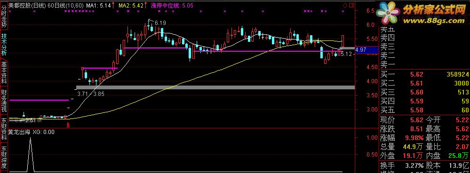Click the colorful flower logo
Viewport: 470px width, 173px height.
(x=389, y=13)
